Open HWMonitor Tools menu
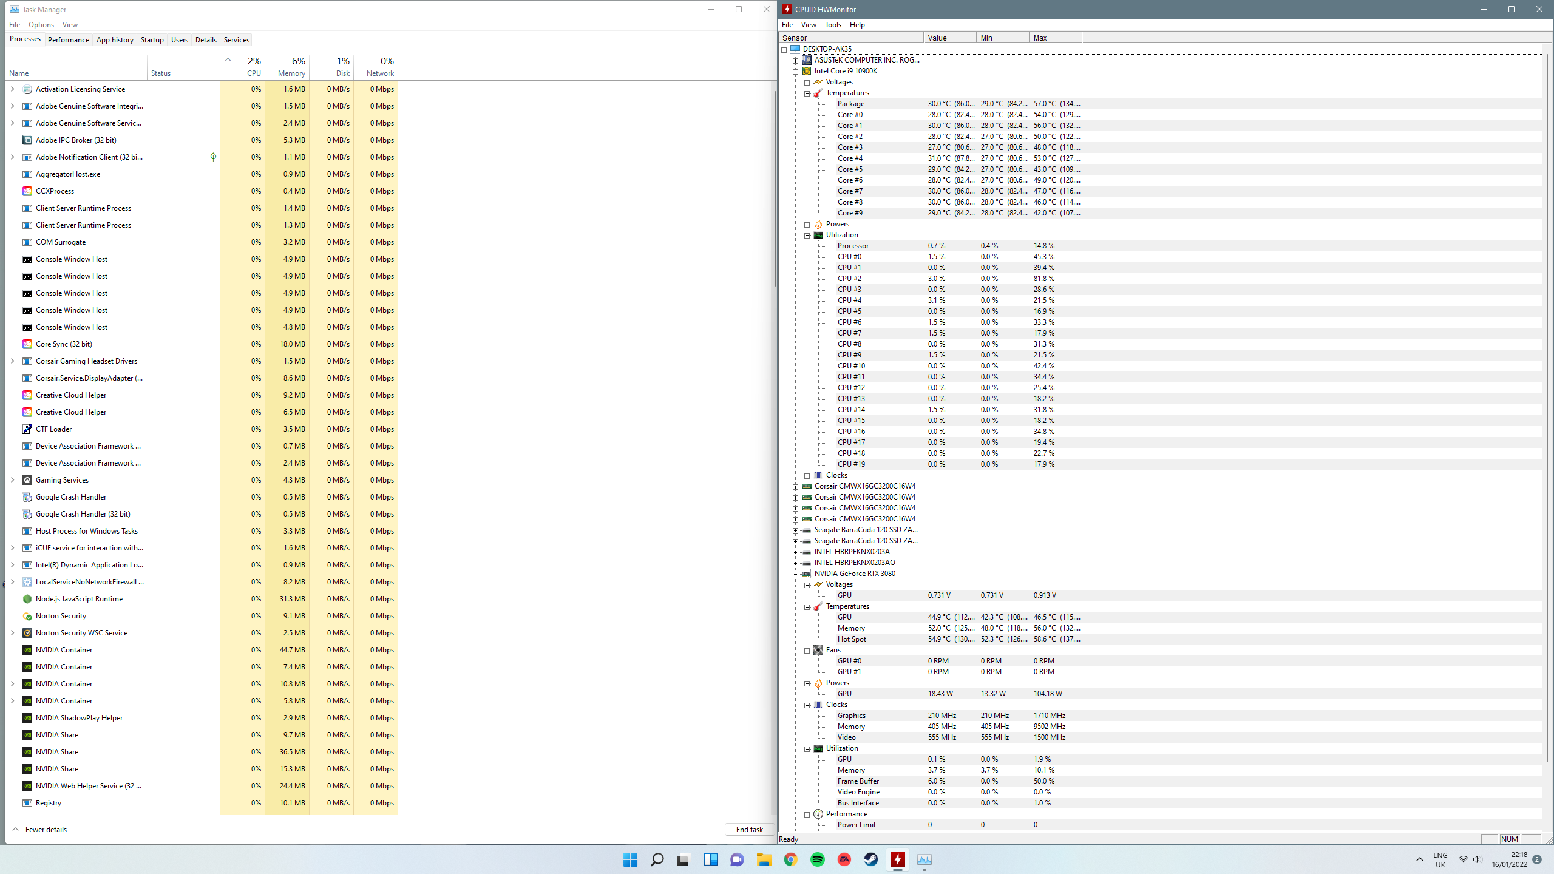The width and height of the screenshot is (1554, 874). 833,25
